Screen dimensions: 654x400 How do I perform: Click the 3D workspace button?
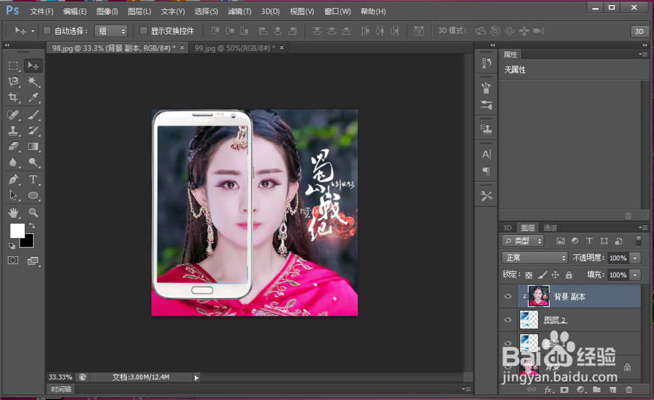click(639, 31)
